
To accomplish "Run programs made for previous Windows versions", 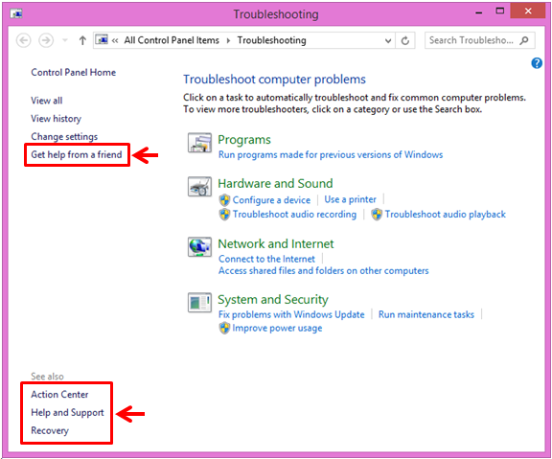I will (331, 154).
